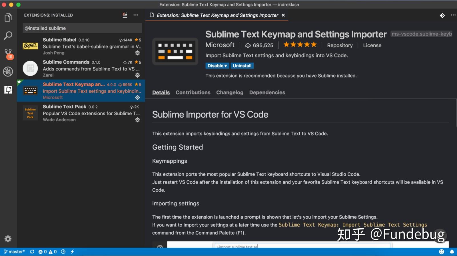The image size is (457, 256).
Task: Click the Extensions view icon
Action: point(8,90)
